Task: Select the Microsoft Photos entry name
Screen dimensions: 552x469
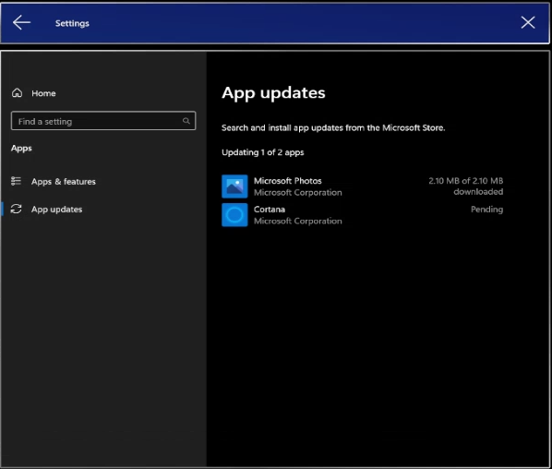Action: point(288,181)
